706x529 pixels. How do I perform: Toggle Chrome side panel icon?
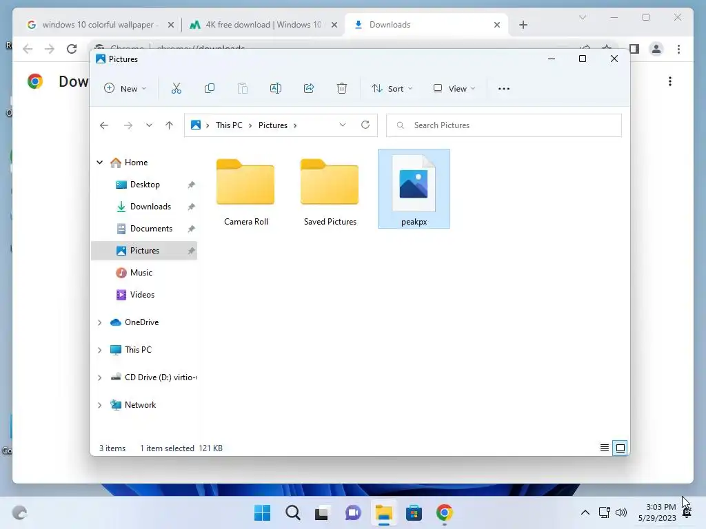pyautogui.click(x=634, y=49)
